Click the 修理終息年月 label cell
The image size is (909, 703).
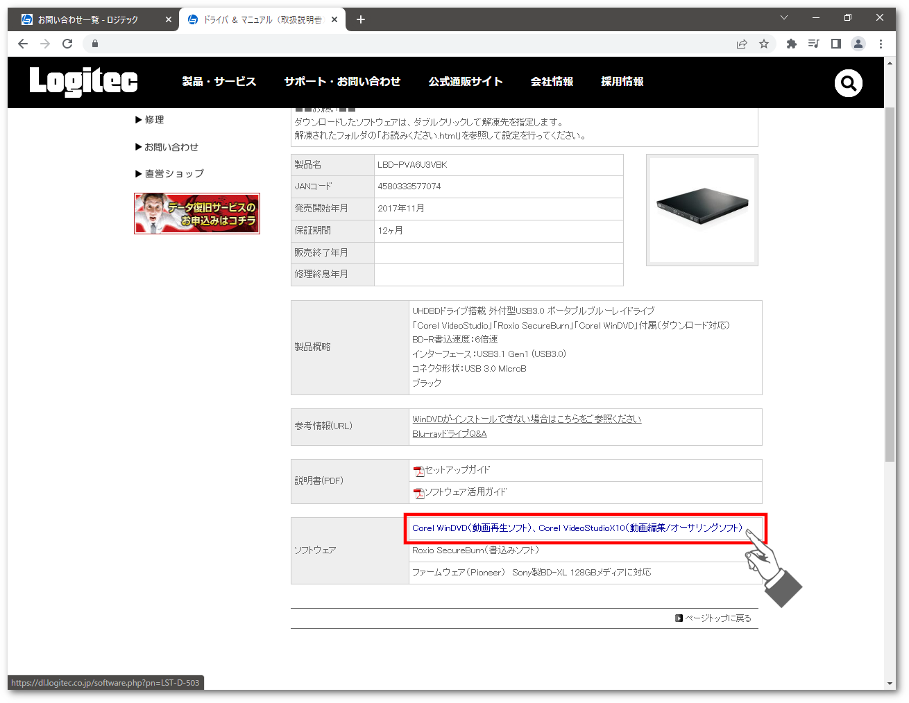(x=332, y=275)
